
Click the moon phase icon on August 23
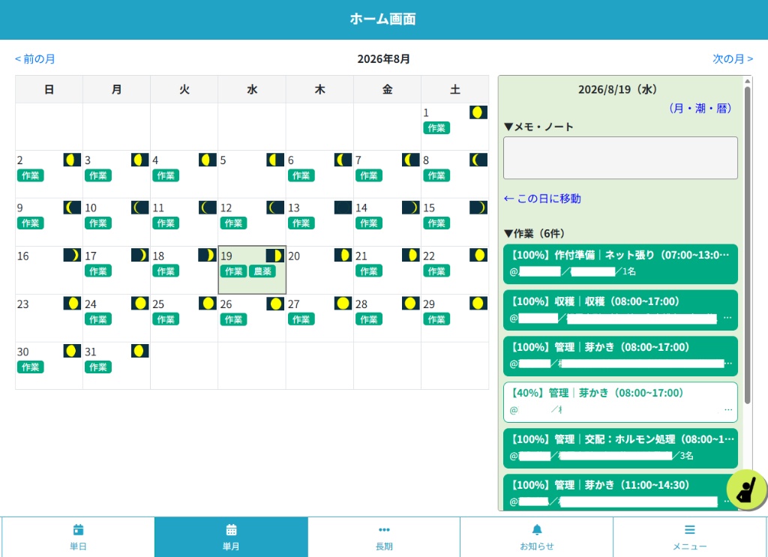point(72,304)
